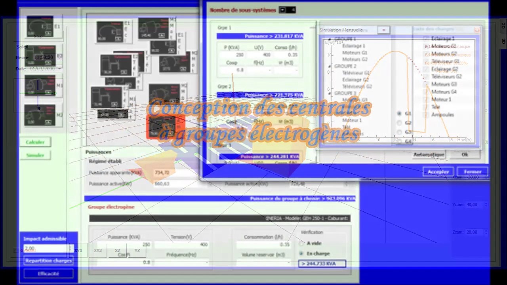Select the XY2 view button
Screen dimensions: 507x285
[x=98, y=251]
